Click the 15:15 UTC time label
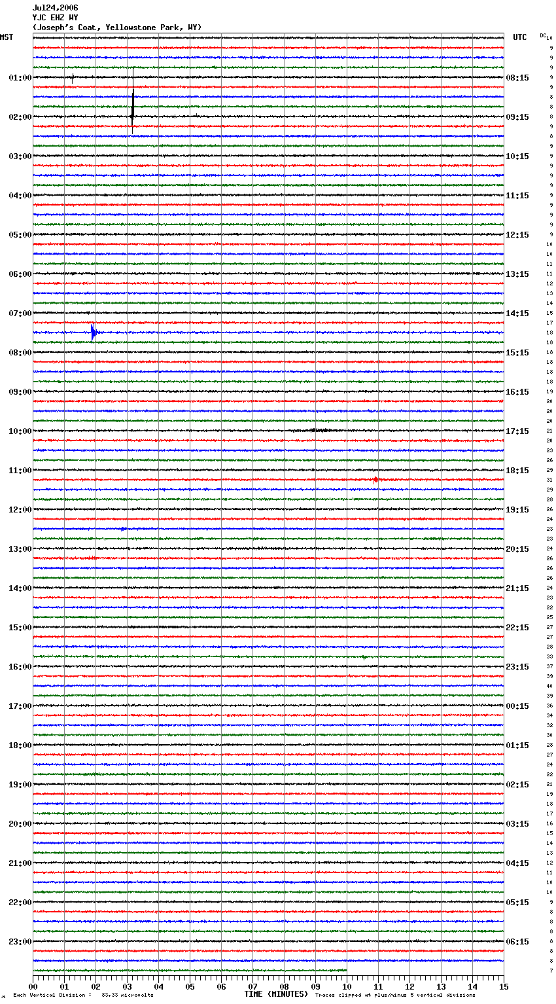 (x=517, y=353)
